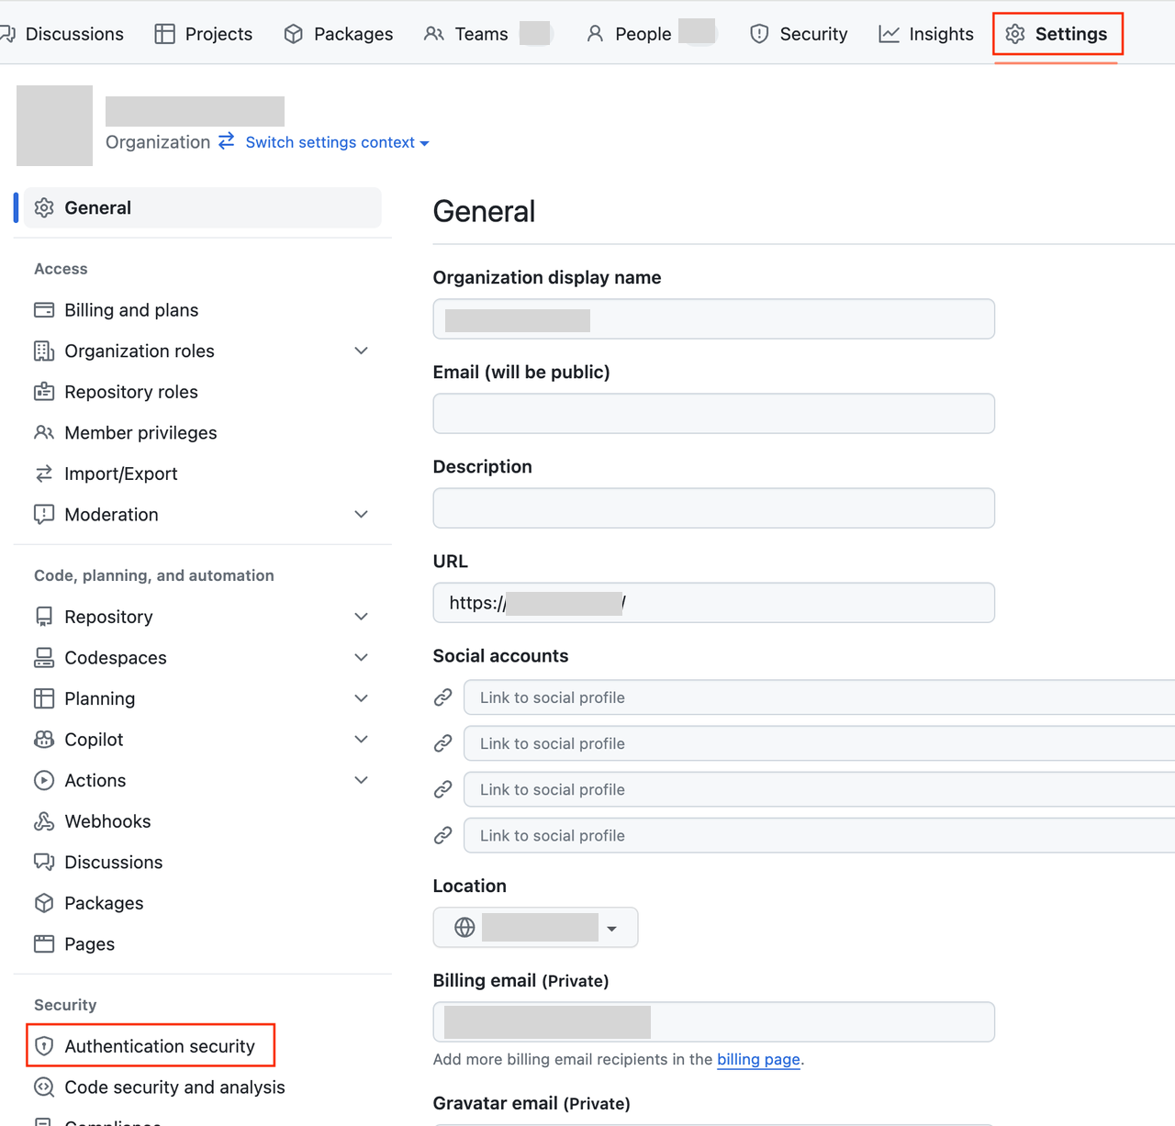Click the Pages icon in the sidebar

click(44, 943)
